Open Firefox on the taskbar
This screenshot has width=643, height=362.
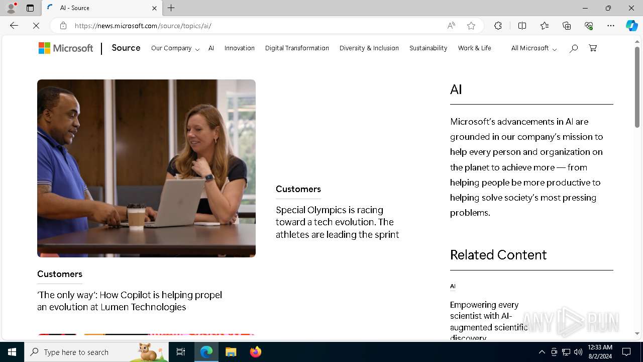pos(256,352)
